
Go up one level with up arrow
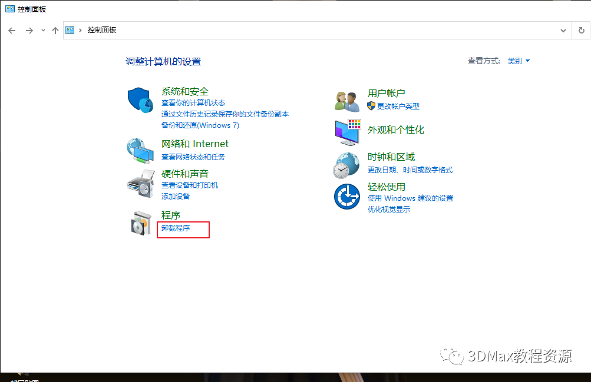point(55,31)
